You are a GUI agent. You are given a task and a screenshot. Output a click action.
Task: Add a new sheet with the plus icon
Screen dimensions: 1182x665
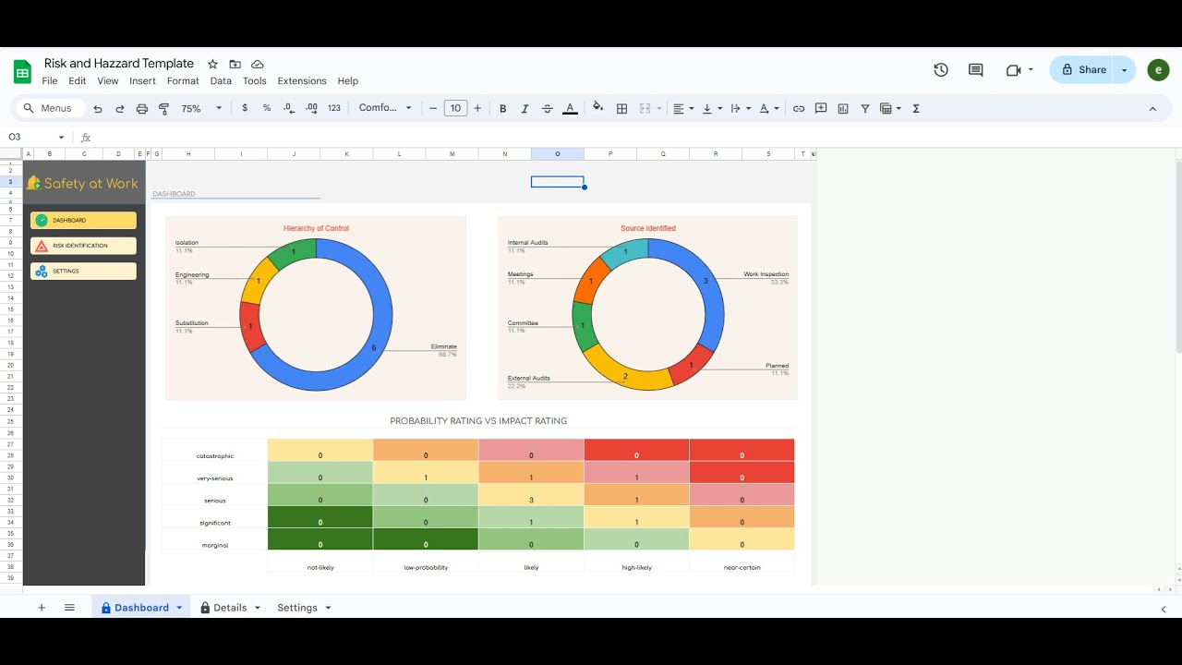pyautogui.click(x=42, y=608)
